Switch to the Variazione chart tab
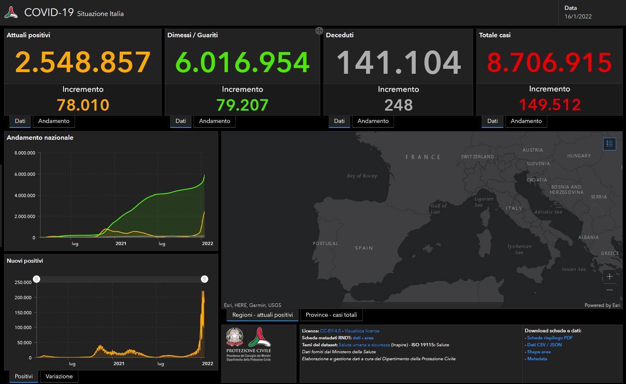The height and width of the screenshot is (384, 626). (x=59, y=377)
